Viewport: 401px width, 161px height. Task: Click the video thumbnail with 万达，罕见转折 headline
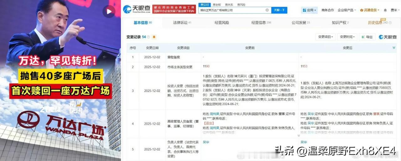pyautogui.click(x=60, y=80)
